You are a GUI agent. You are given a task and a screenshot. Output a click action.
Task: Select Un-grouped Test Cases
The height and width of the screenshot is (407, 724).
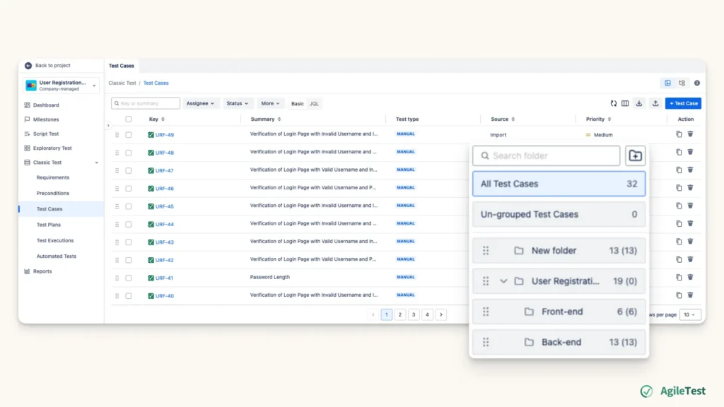(x=559, y=214)
